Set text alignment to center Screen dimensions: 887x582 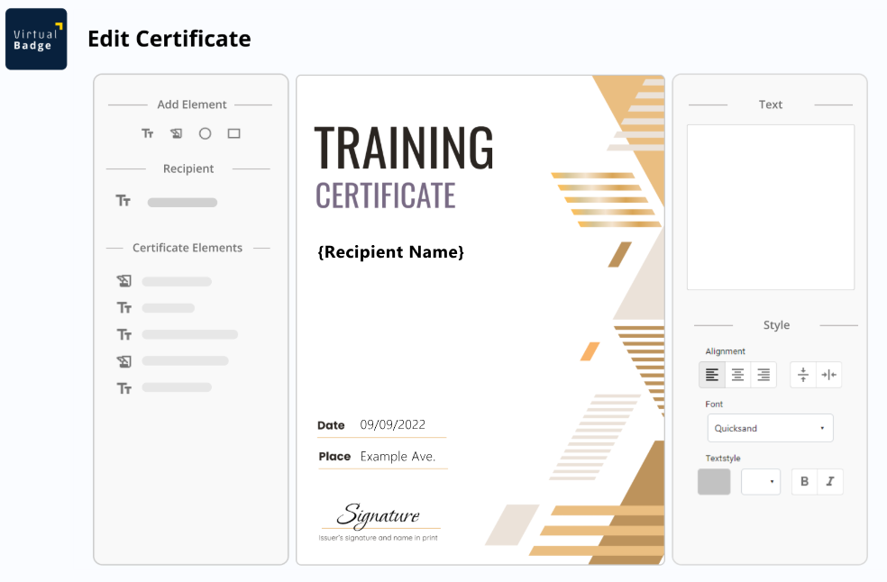[737, 375]
